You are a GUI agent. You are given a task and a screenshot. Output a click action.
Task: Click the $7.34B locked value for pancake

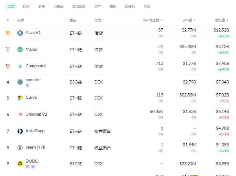tap(223, 82)
